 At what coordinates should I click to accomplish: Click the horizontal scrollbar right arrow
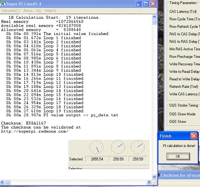tap(149, 182)
